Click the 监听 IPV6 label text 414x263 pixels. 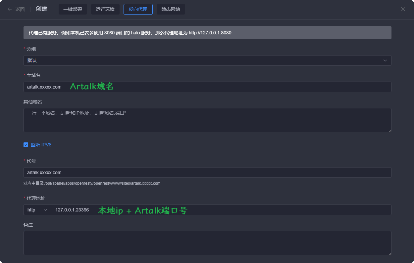(x=41, y=145)
